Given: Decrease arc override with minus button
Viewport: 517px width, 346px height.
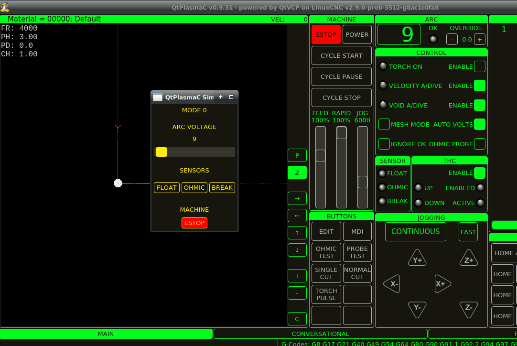Looking at the screenshot, I should pyautogui.click(x=452, y=40).
